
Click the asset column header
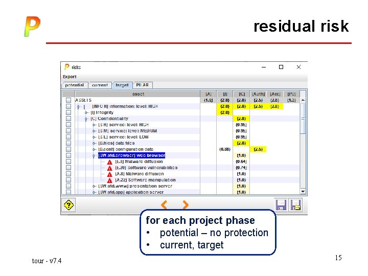pyautogui.click(x=138, y=94)
